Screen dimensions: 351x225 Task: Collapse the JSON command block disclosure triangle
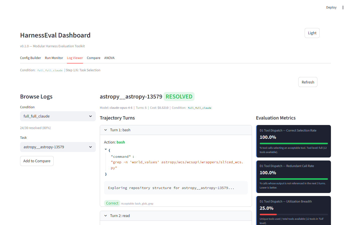coord(106,149)
